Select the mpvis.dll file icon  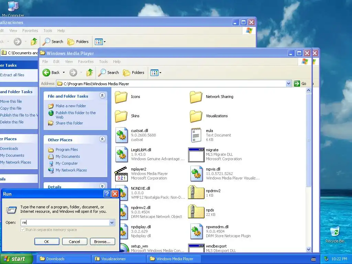tap(196, 174)
